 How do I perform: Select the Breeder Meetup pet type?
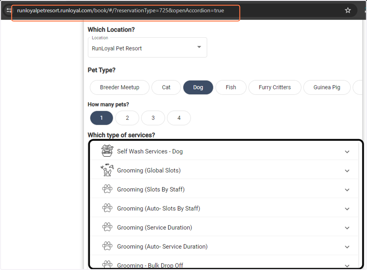pos(120,87)
